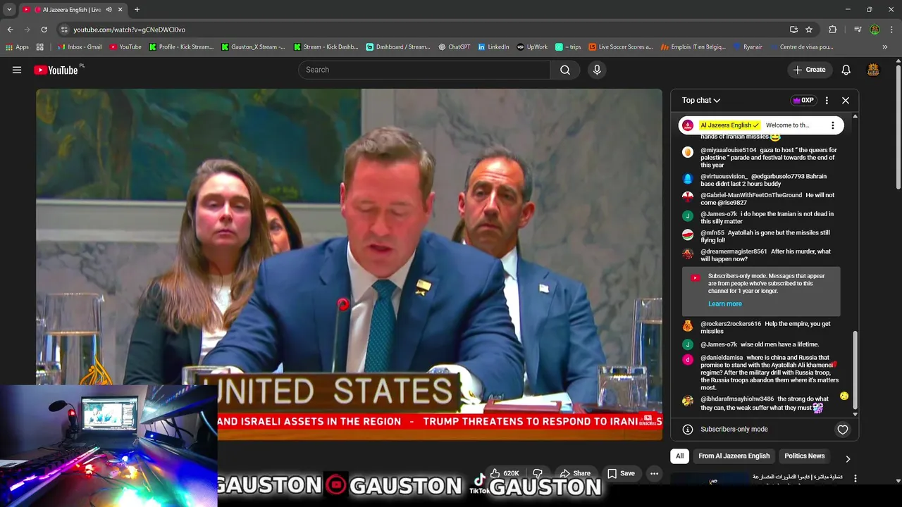Close the live chat panel
The height and width of the screenshot is (507, 902).
pos(846,101)
